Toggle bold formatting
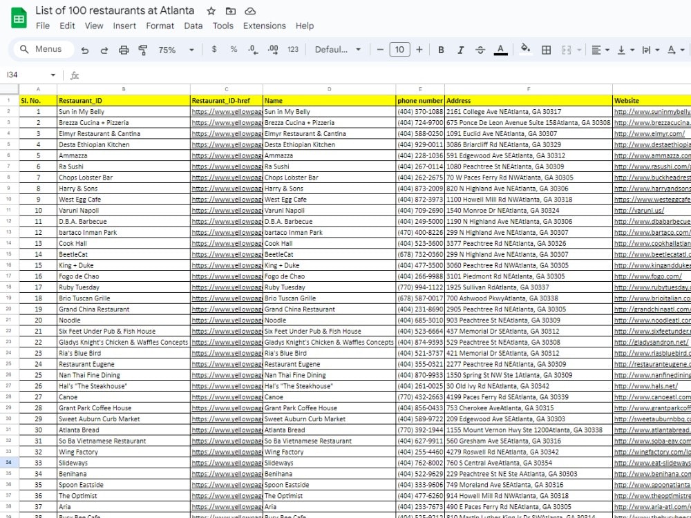This screenshot has height=518, width=691. coord(441,50)
